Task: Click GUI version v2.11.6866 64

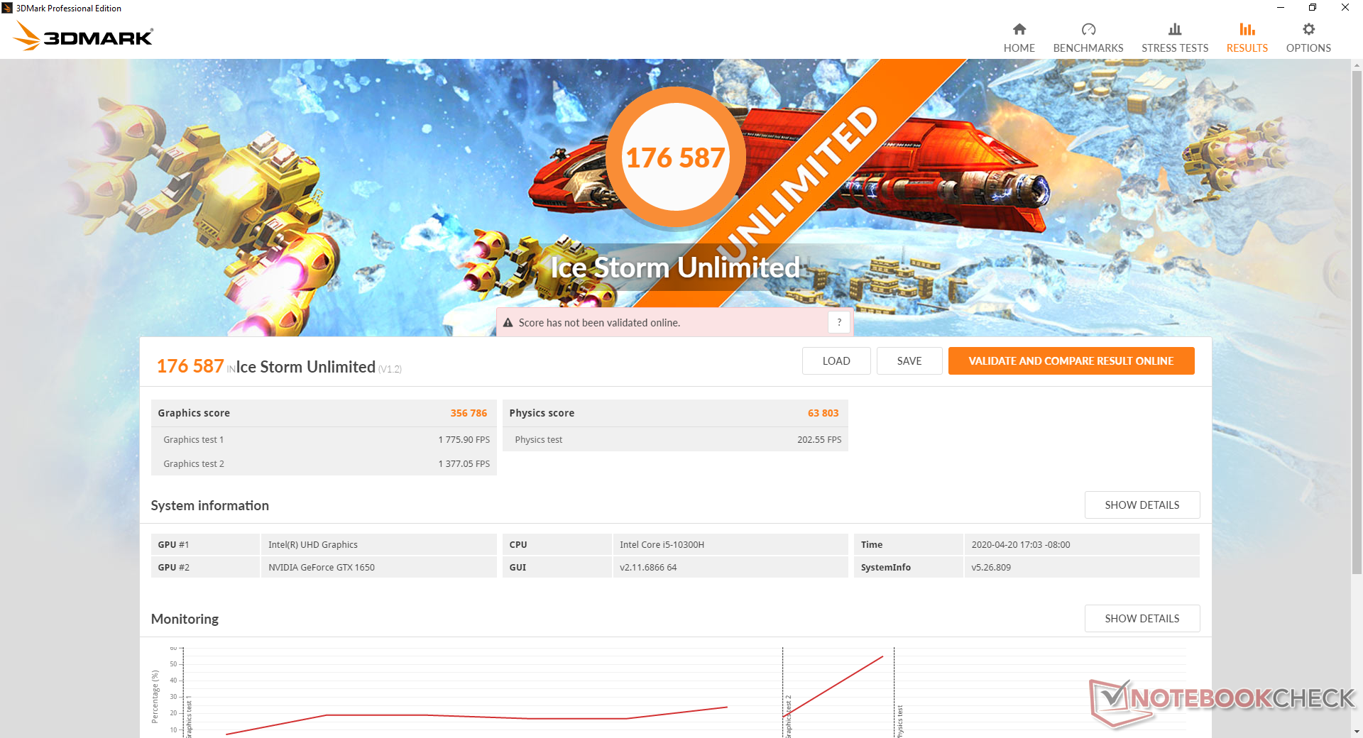Action: 730,567
